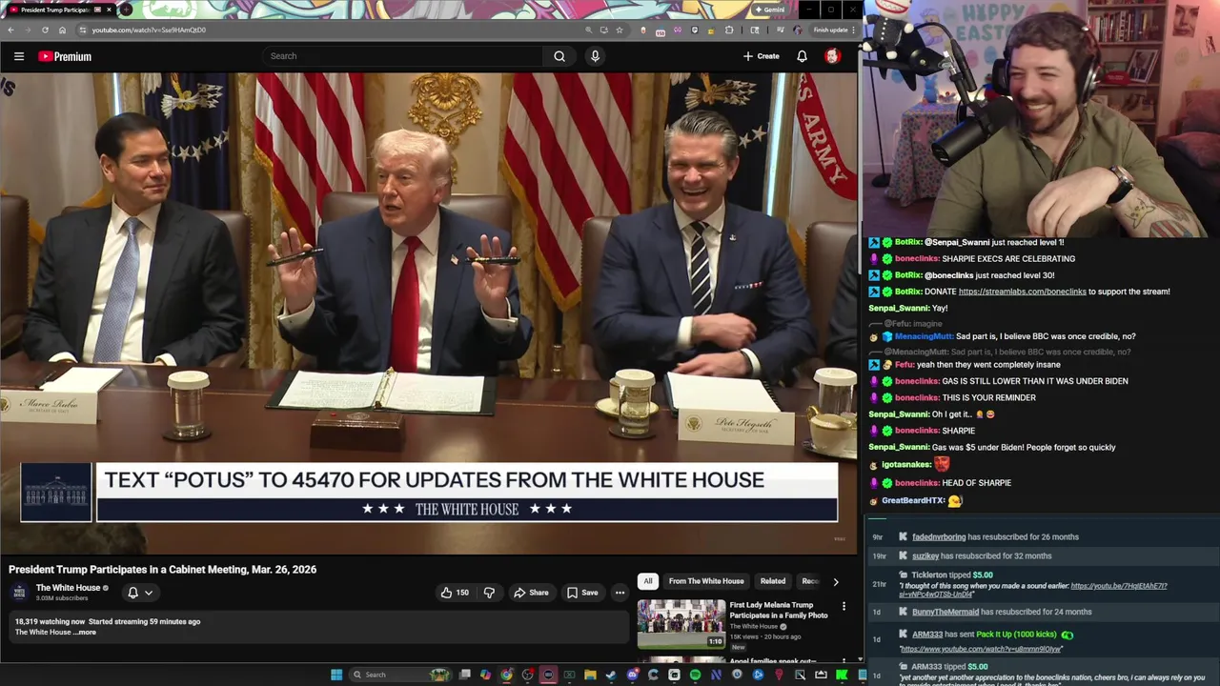Open File Explorer on taskbar
This screenshot has height=686, width=1220.
coord(590,675)
